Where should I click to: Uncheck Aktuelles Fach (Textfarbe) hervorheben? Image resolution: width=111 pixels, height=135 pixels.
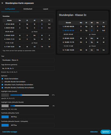(2, 85)
